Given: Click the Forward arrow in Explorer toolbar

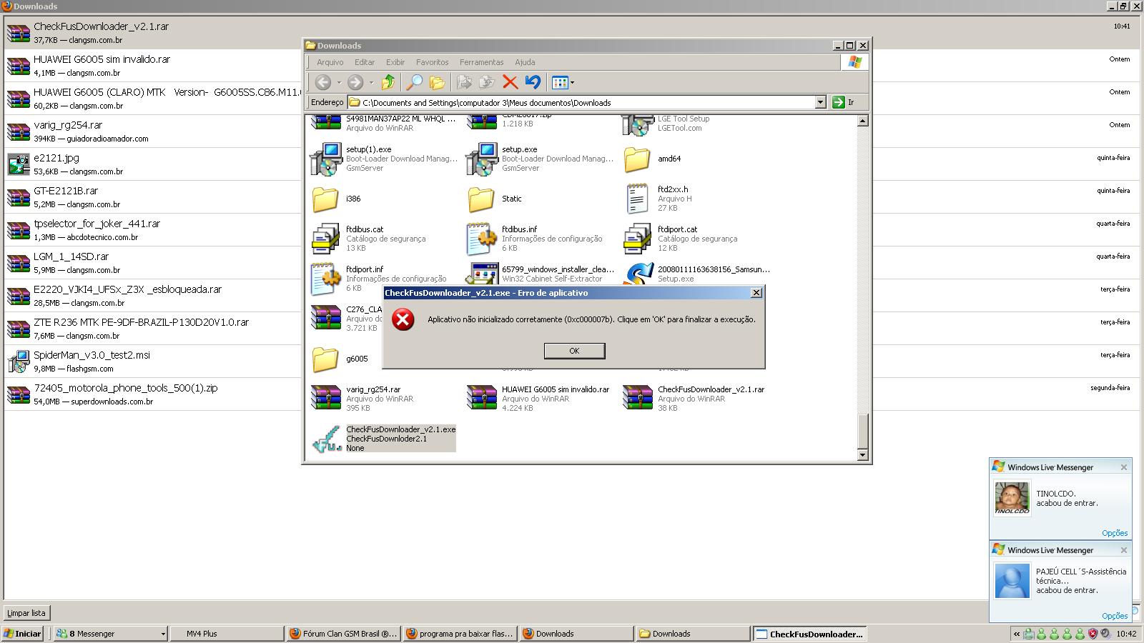Looking at the screenshot, I should point(355,82).
